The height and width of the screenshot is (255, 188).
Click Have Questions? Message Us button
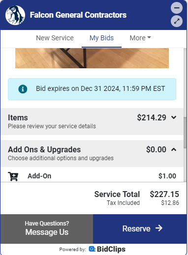pos(47,228)
